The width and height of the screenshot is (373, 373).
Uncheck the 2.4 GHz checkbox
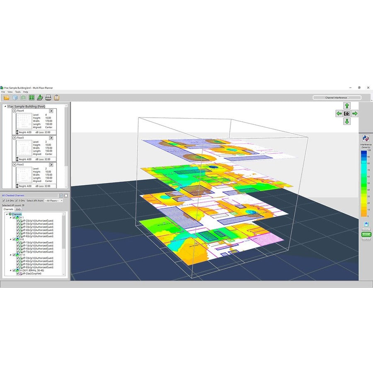click(4, 201)
